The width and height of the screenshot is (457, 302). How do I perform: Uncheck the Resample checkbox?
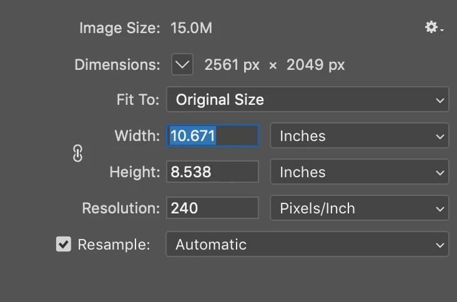coord(64,244)
